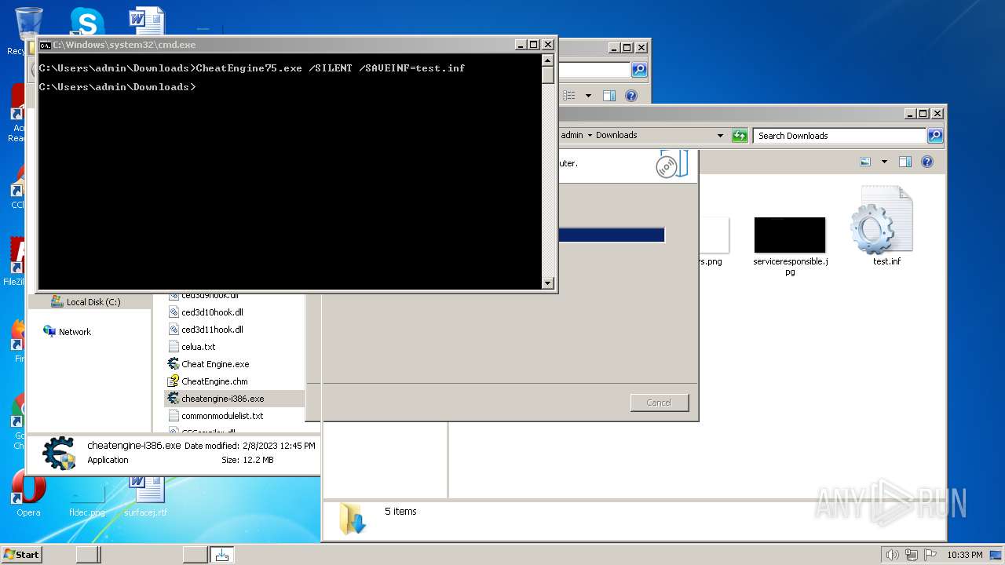Toggle preview pane in back Explorer window
This screenshot has width=1005, height=565.
point(609,96)
